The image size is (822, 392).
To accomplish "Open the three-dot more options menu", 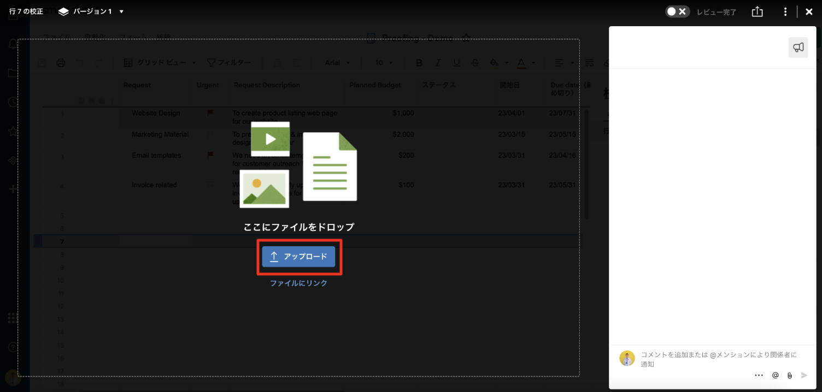I will pos(785,11).
